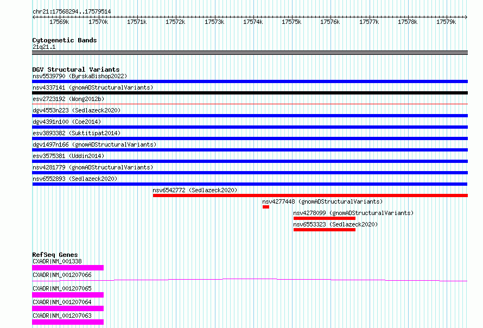
Task: Click the DGV Structural Variants track title
Action: (x=76, y=70)
